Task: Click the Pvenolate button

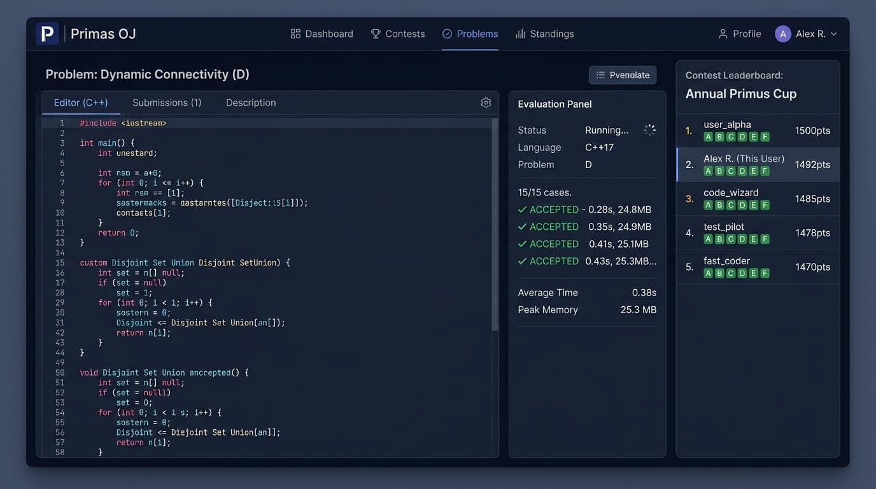Action: click(x=623, y=75)
